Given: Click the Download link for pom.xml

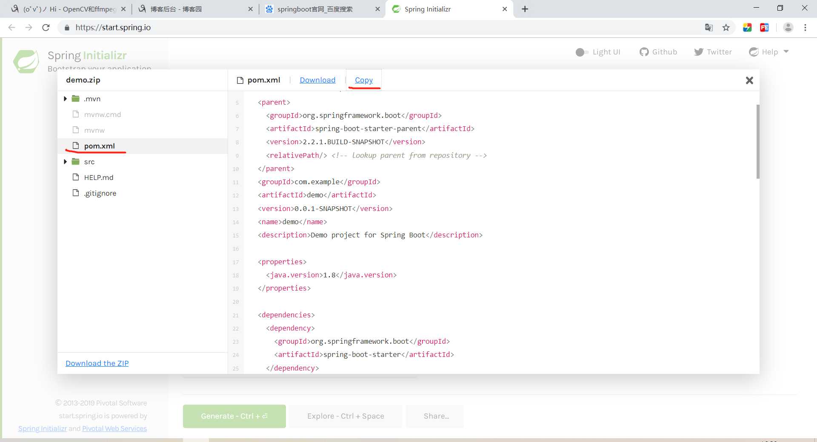Looking at the screenshot, I should [x=317, y=80].
